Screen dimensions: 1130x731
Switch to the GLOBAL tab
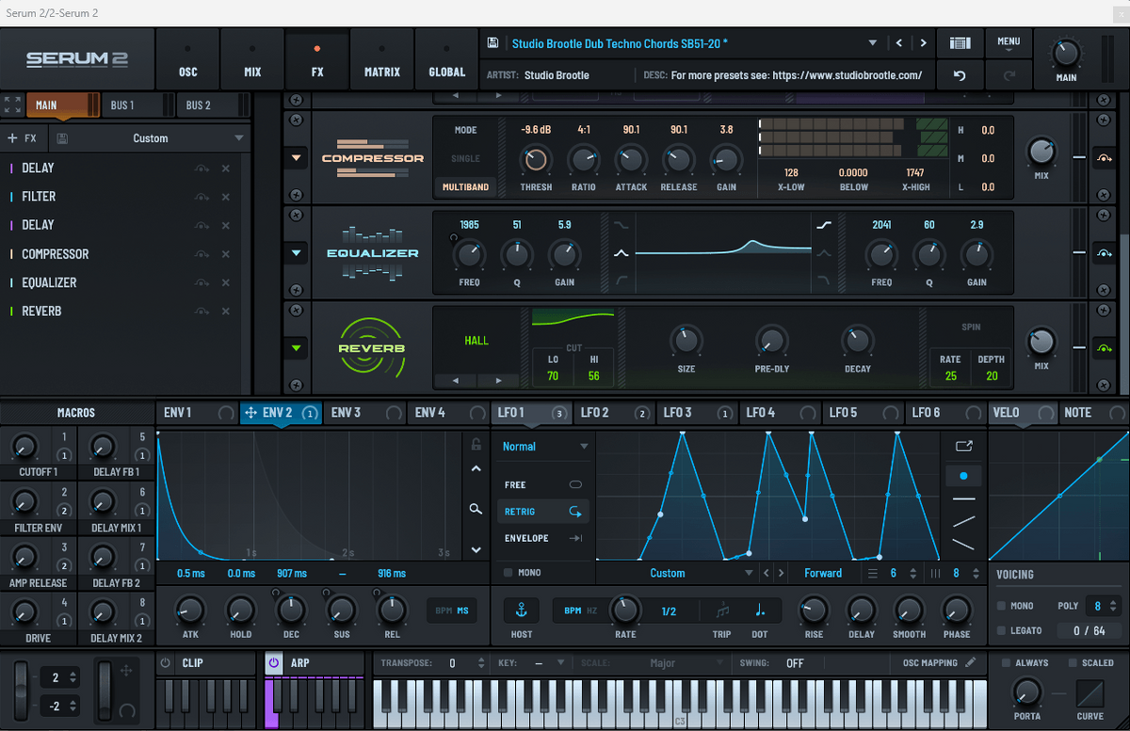(446, 60)
